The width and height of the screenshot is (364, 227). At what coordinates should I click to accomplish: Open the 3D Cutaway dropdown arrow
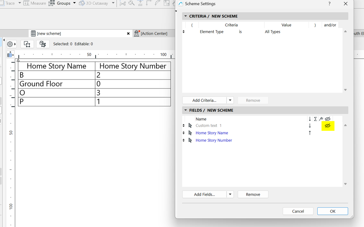113,3
